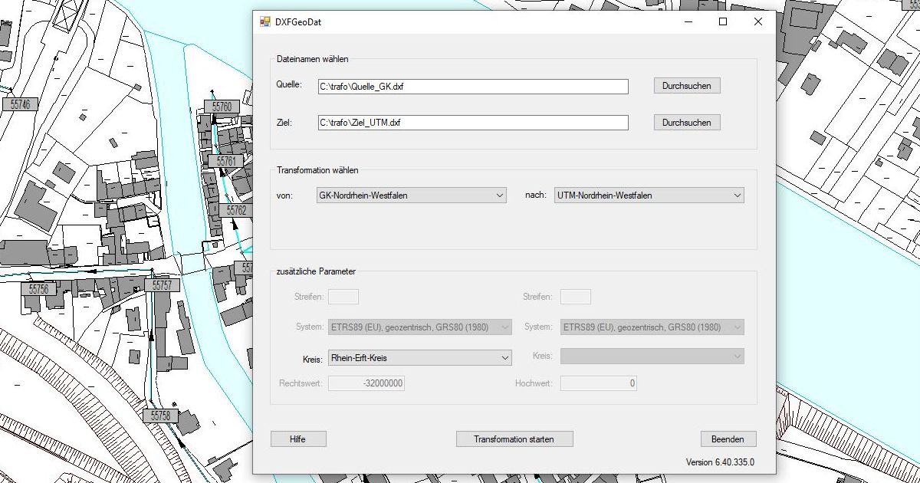Close the DXFGeoDat dialog window
The width and height of the screenshot is (920, 483).
(758, 22)
